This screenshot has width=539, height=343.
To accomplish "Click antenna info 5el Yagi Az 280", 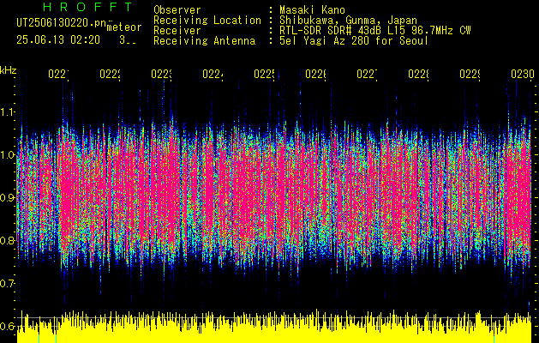I will [354, 41].
